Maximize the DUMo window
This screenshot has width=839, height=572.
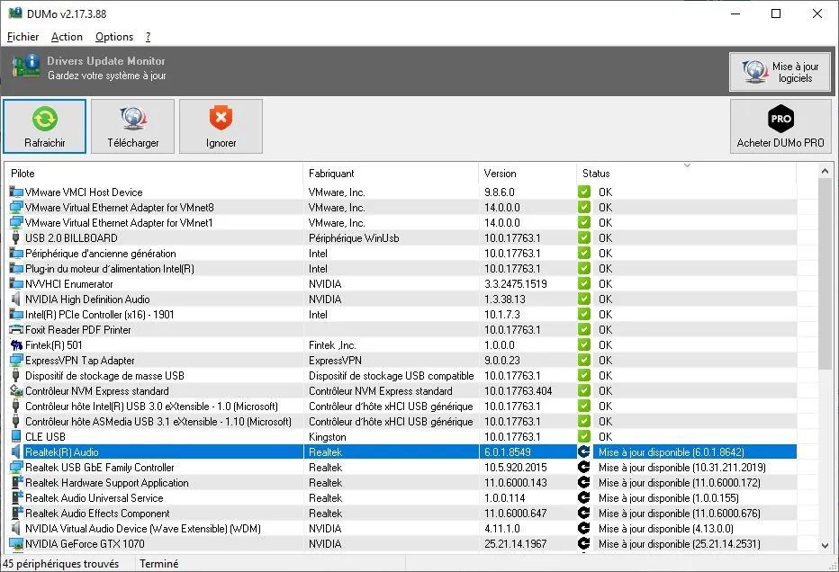pyautogui.click(x=776, y=13)
